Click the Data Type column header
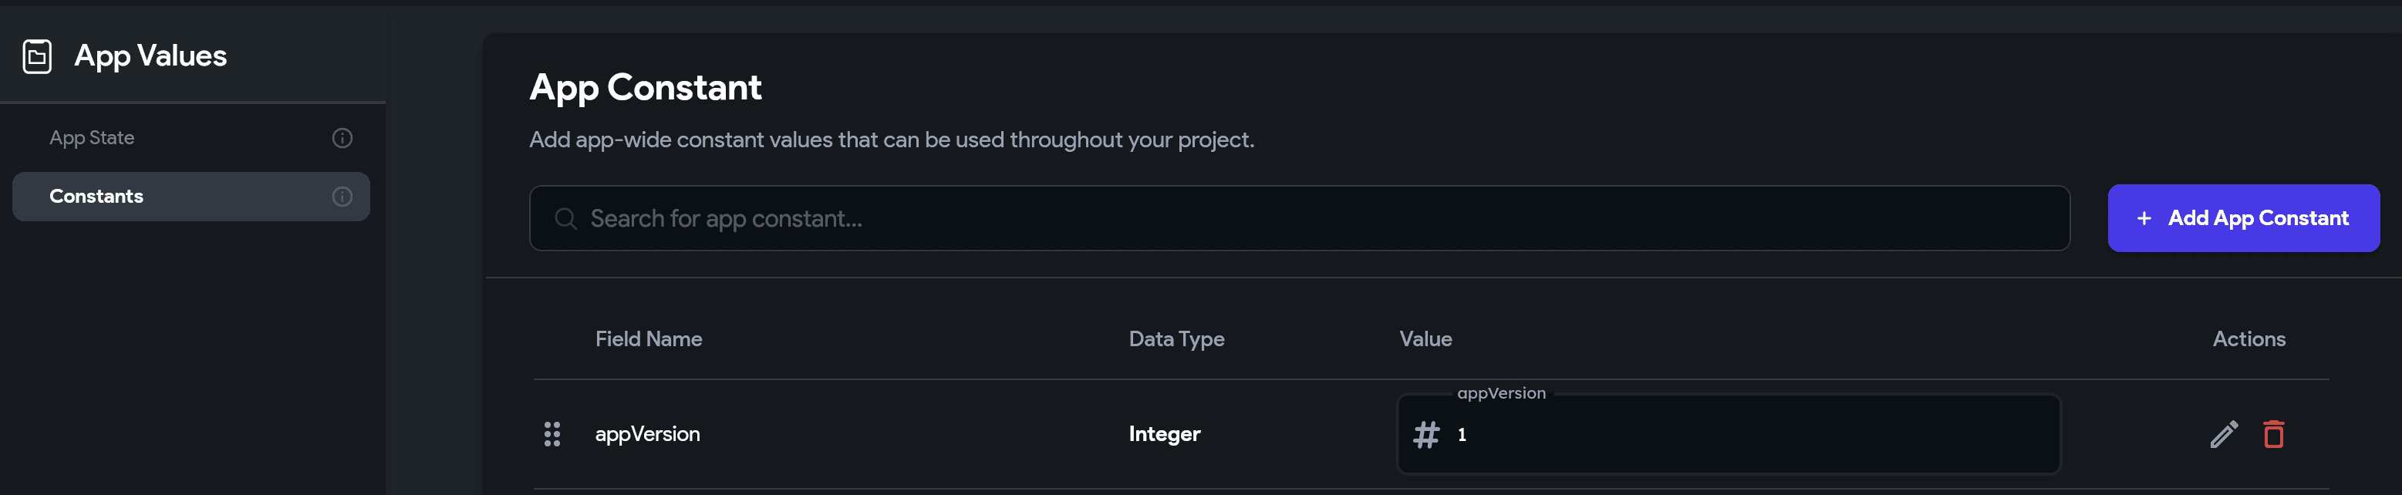The height and width of the screenshot is (495, 2402). (1176, 338)
